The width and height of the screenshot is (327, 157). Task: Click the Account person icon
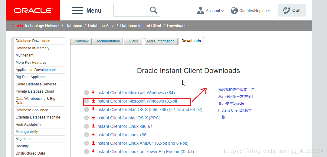[x=200, y=11]
